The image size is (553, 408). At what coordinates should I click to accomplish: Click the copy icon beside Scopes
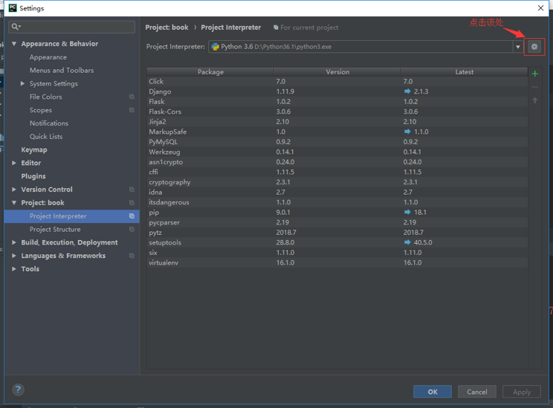132,110
